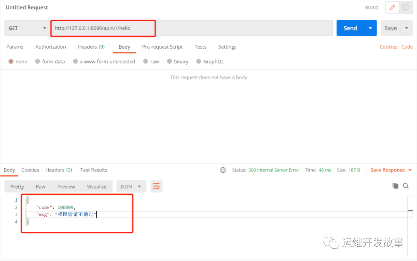Open the Pre-request Script tab
This screenshot has height=261, width=417.
pos(162,47)
